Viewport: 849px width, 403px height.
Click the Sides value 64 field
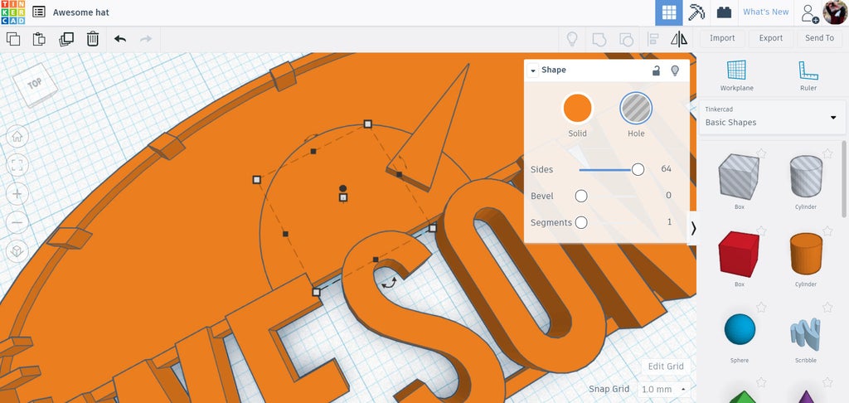[666, 169]
